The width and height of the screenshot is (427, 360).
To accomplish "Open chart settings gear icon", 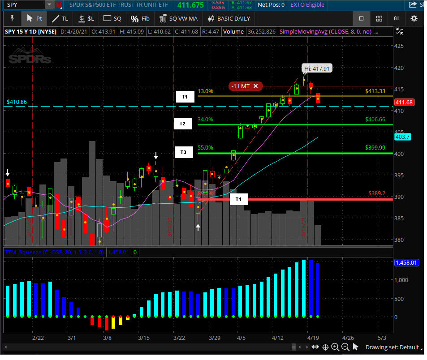I will point(414,18).
